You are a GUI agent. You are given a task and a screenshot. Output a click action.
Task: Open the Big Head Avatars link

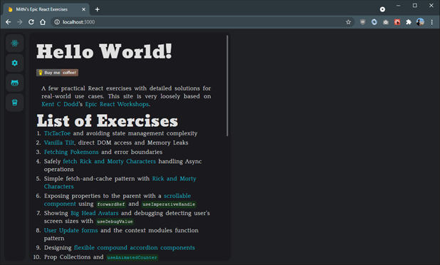95,213
